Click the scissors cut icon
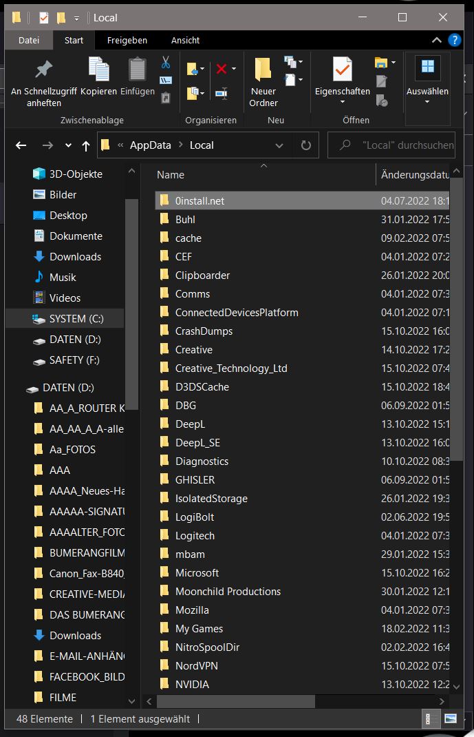Image resolution: width=474 pixels, height=737 pixels. pos(166,62)
